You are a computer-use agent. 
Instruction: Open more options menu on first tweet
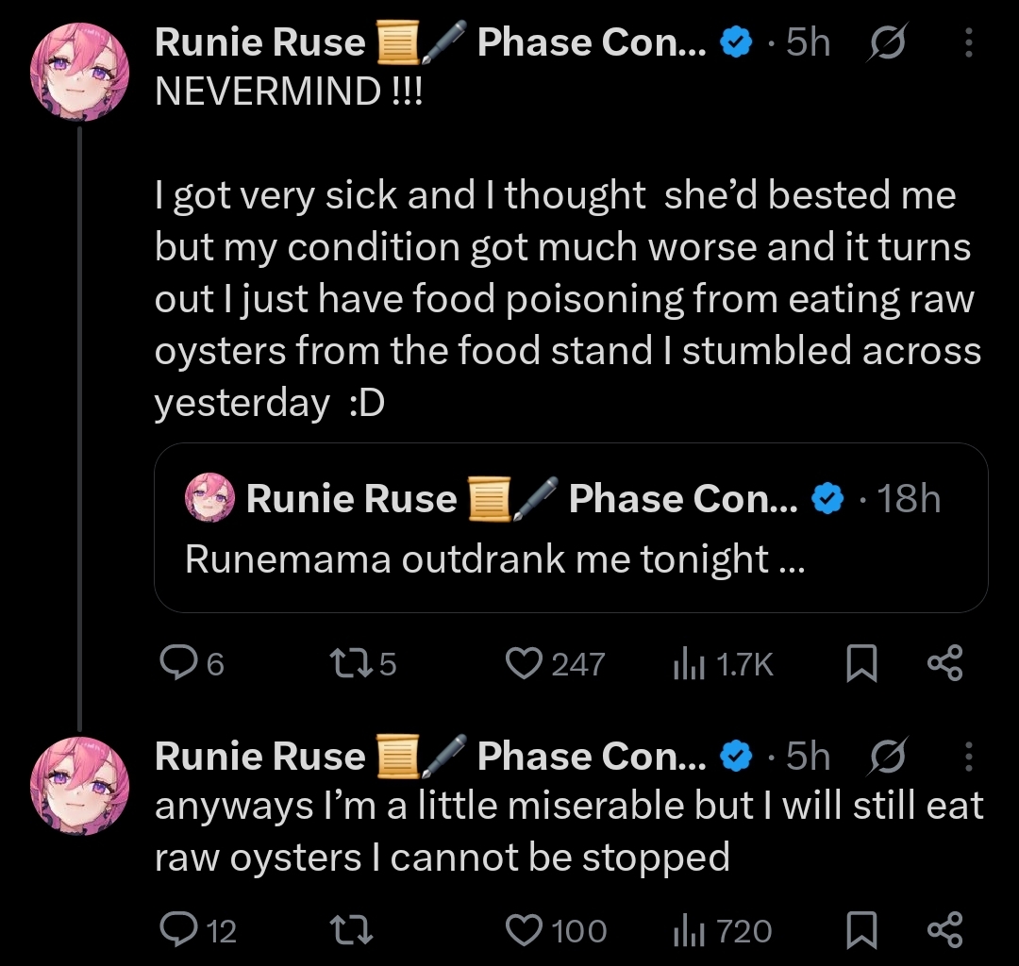968,42
